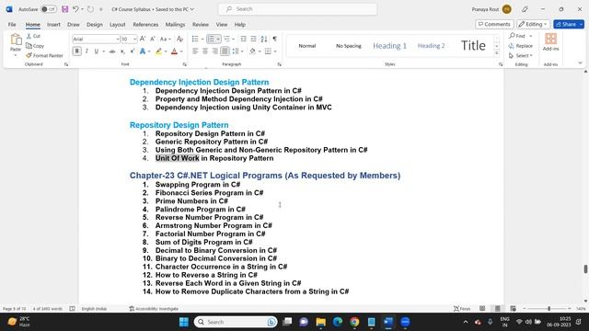Expand the Styles gallery
The width and height of the screenshot is (589, 331).
pyautogui.click(x=497, y=53)
